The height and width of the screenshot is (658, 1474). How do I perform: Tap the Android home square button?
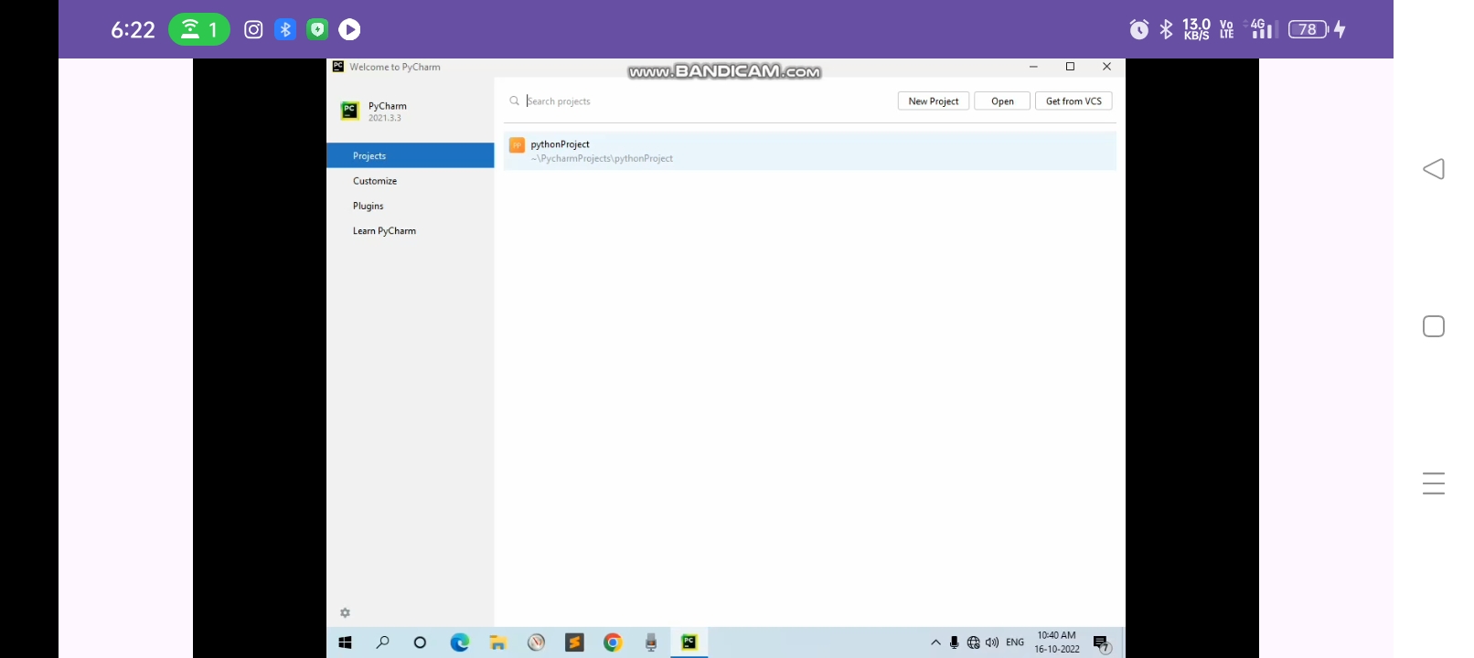1434,326
